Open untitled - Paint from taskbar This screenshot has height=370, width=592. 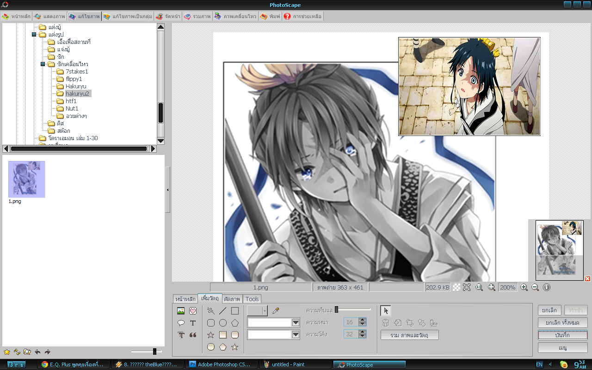pos(296,364)
